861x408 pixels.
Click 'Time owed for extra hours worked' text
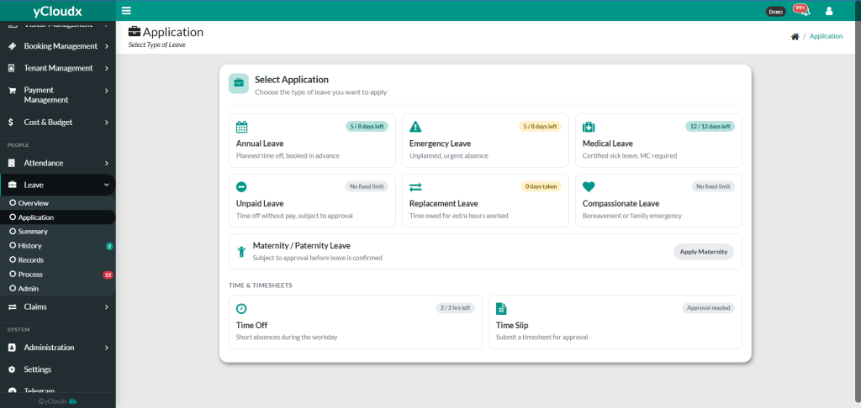click(459, 216)
